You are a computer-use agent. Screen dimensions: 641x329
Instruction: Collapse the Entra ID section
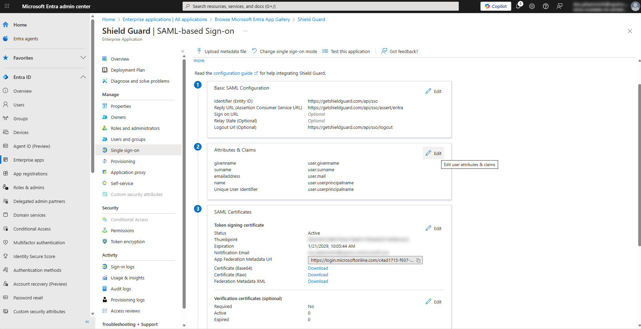(x=83, y=77)
